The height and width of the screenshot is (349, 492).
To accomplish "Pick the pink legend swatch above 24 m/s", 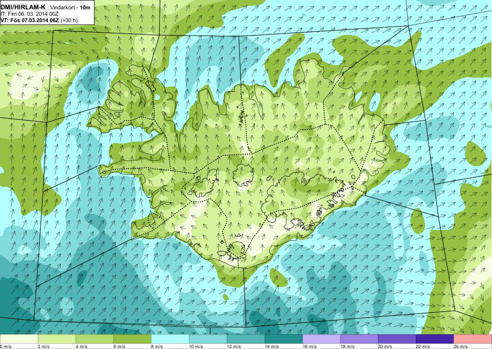I will pyautogui.click(x=472, y=339).
